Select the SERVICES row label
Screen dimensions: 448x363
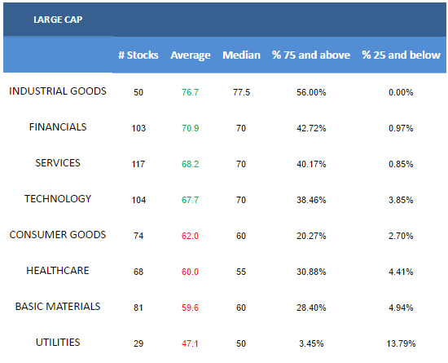tap(58, 163)
